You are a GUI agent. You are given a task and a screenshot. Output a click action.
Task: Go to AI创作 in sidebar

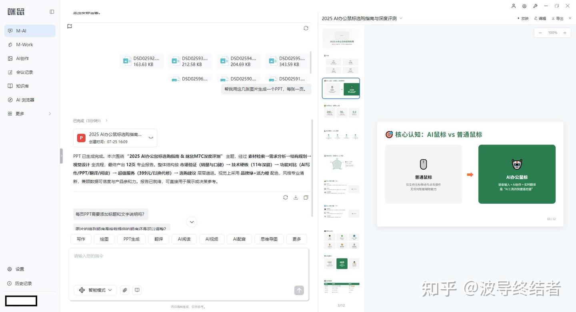tap(30, 58)
